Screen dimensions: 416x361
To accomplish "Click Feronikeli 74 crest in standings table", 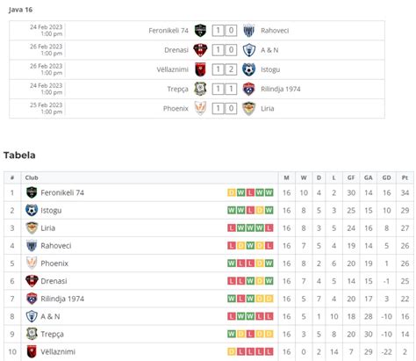I will 32,192.
